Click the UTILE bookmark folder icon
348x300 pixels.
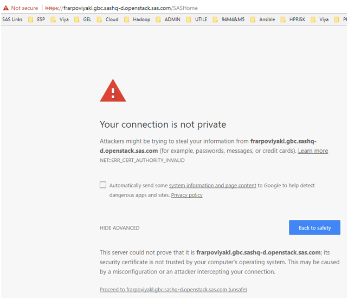(189, 19)
